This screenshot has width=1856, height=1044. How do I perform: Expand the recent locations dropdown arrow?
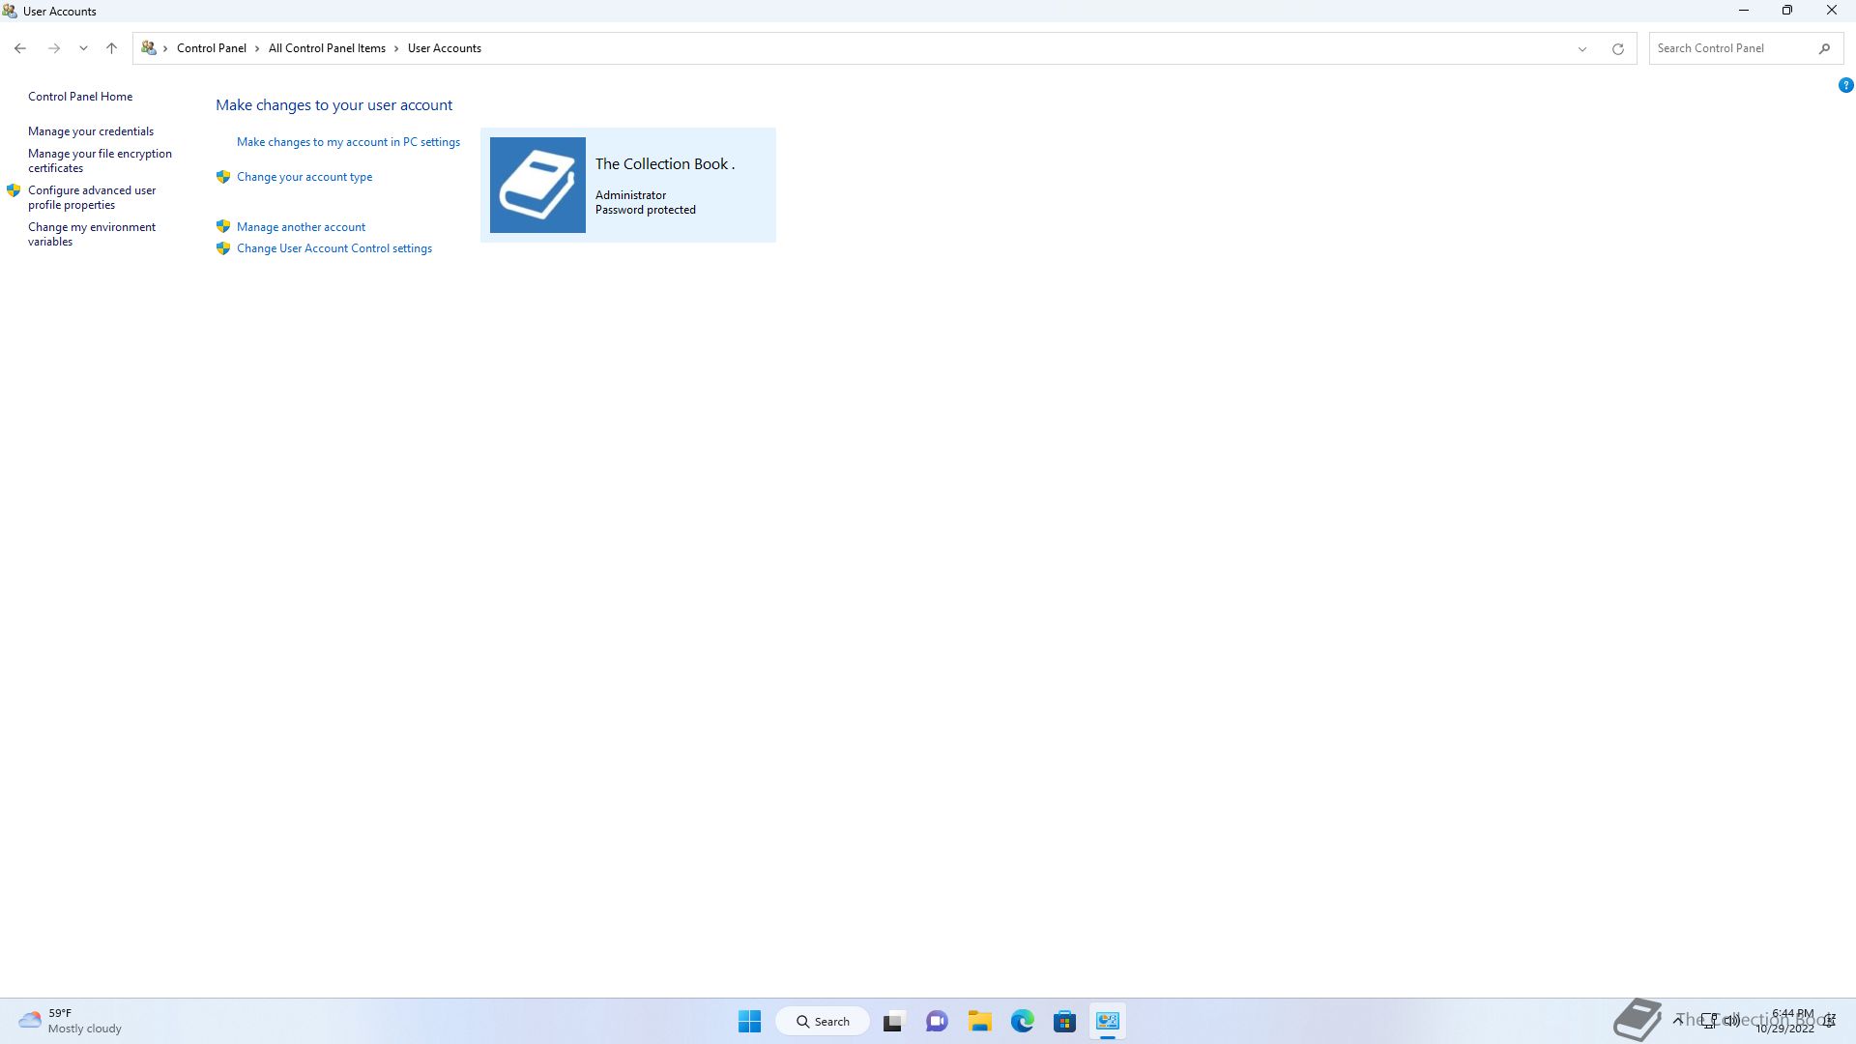click(83, 48)
